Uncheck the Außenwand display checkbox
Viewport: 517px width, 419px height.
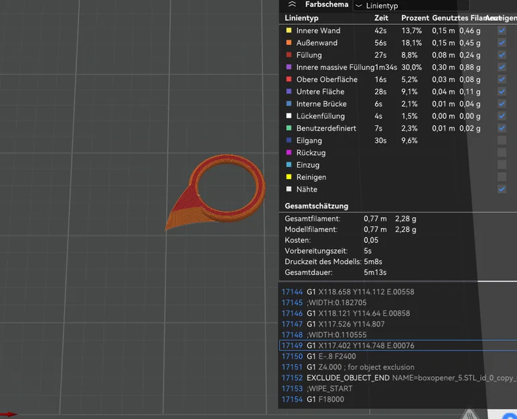(502, 43)
